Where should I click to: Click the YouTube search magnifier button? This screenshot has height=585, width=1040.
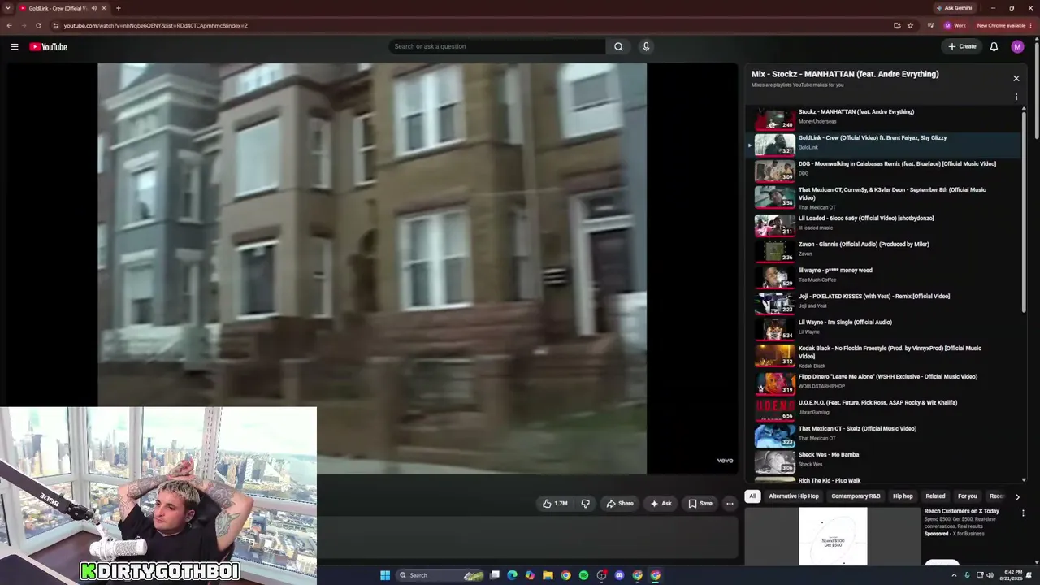click(618, 46)
